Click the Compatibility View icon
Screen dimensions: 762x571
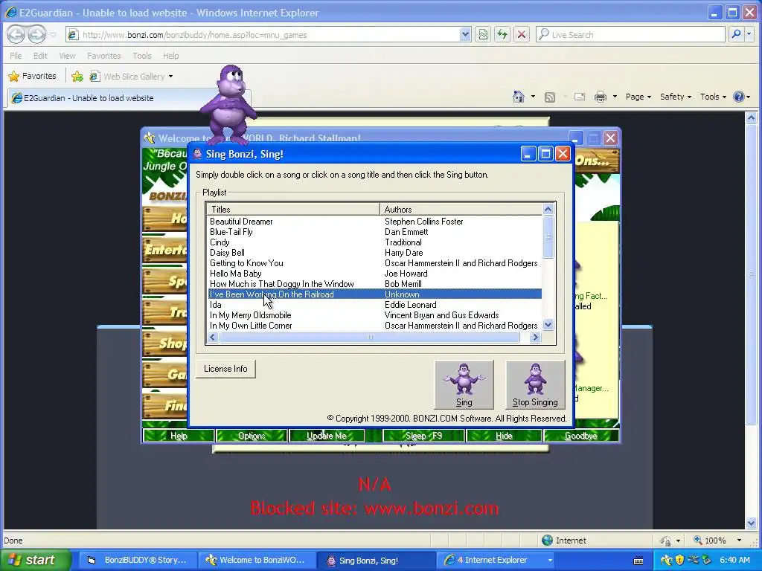pyautogui.click(x=482, y=34)
